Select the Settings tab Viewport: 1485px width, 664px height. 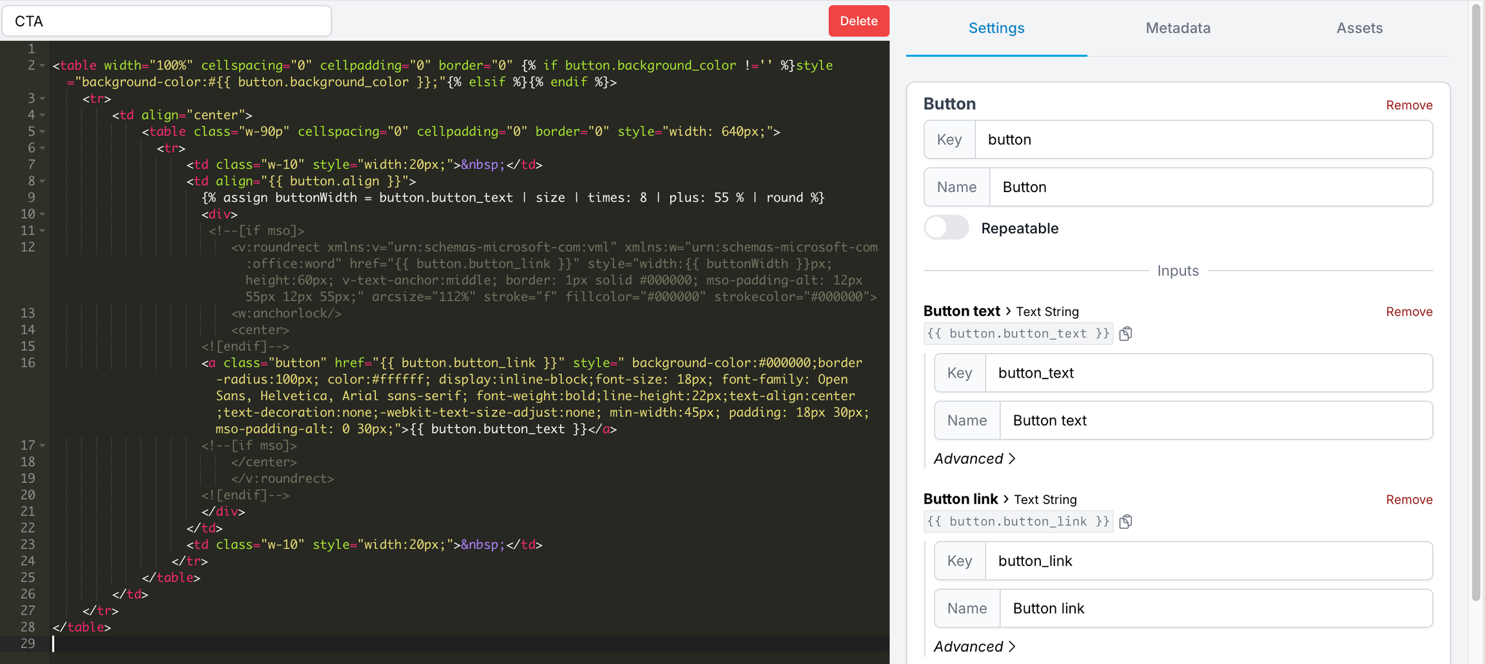point(996,28)
